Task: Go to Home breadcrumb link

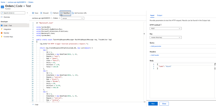Action: (x=3, y=2)
